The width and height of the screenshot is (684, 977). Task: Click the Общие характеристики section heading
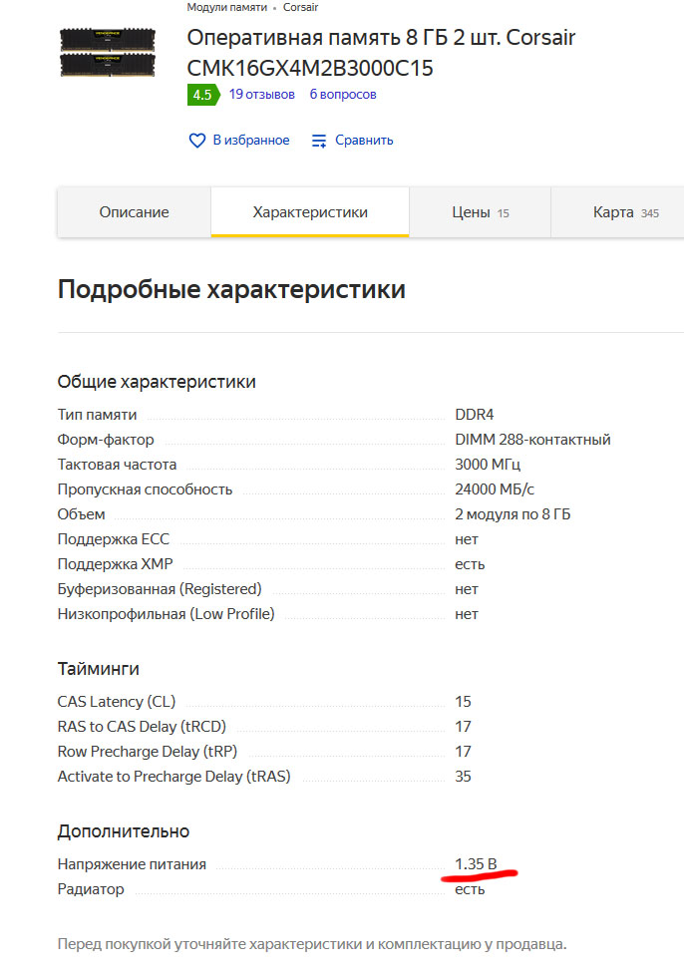pos(157,381)
